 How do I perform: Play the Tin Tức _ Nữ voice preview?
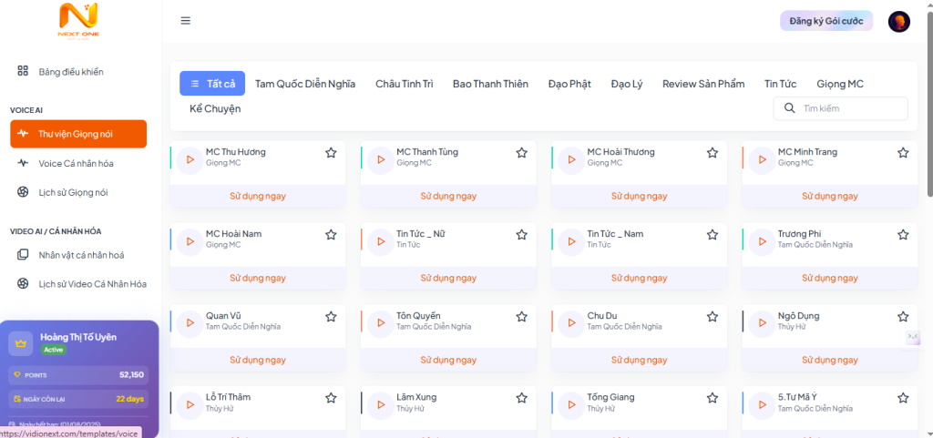pos(380,240)
